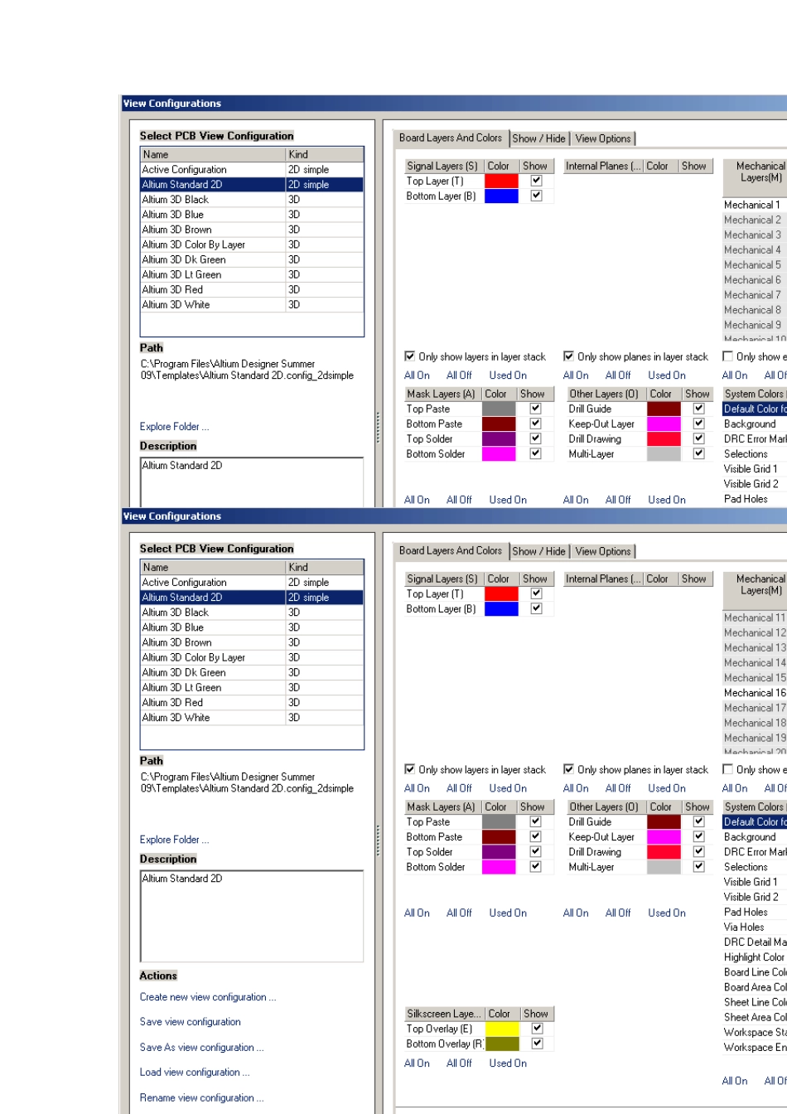
Task: Select Highlight Color system color row
Action: pyautogui.click(x=755, y=957)
